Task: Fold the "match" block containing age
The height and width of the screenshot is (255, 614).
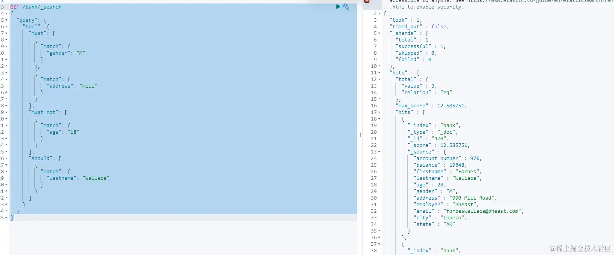Action: [7, 126]
